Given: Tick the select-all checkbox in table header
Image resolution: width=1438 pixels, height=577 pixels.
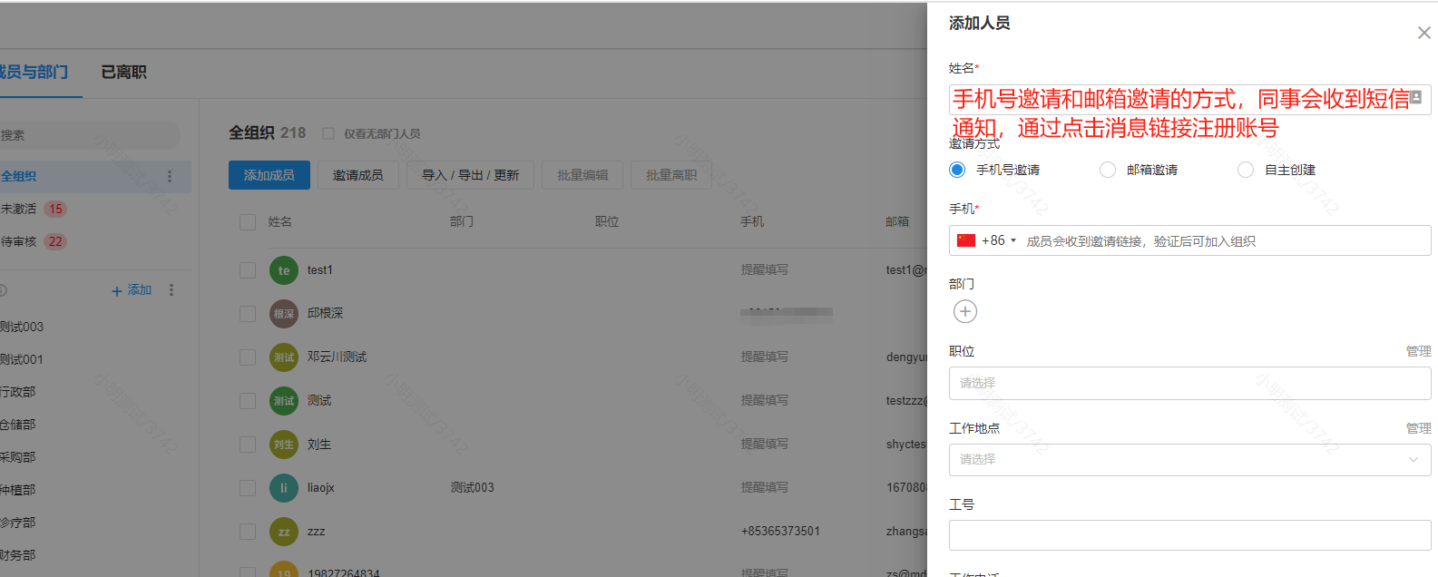Looking at the screenshot, I should click(x=248, y=222).
